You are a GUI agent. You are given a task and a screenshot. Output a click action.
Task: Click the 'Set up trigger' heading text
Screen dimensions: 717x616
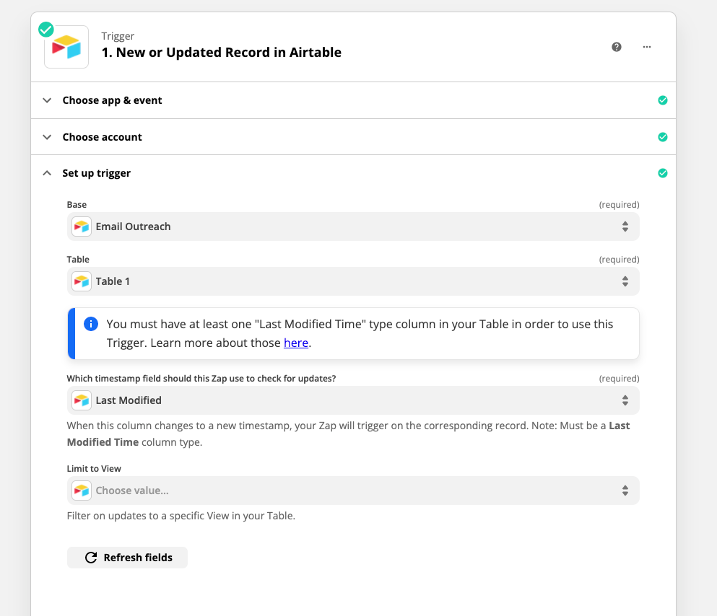click(x=97, y=173)
